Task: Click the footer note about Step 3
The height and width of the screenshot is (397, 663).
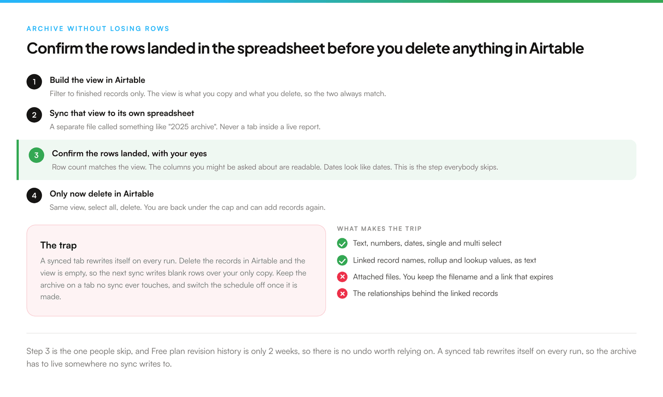Action: pos(331,357)
